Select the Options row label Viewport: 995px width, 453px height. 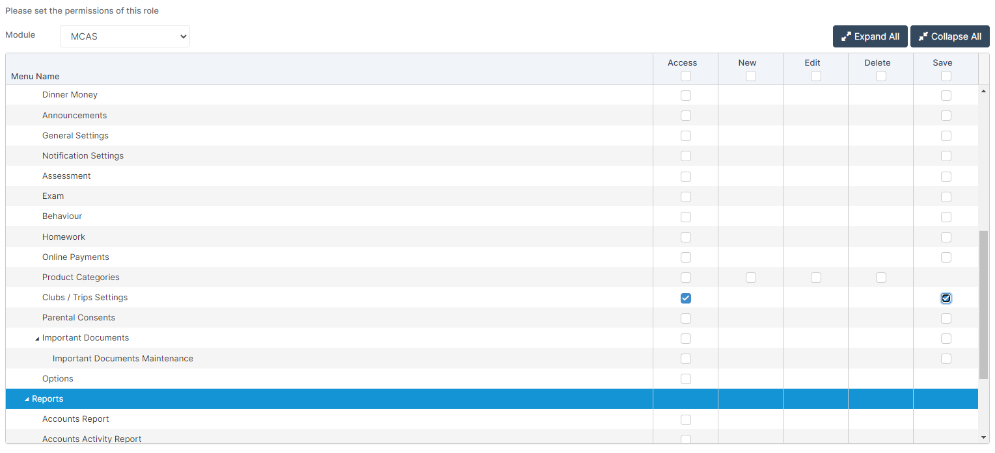[x=58, y=379]
